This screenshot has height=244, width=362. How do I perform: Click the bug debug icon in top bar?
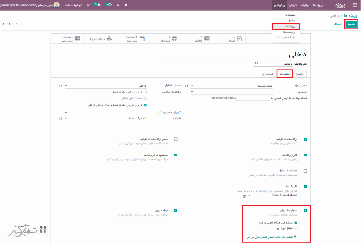(126, 5)
